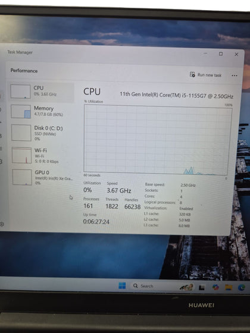
Task: Switch to the GPU 0 performance view
Action: click(42, 177)
